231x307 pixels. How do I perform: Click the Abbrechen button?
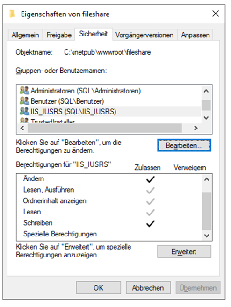click(148, 288)
